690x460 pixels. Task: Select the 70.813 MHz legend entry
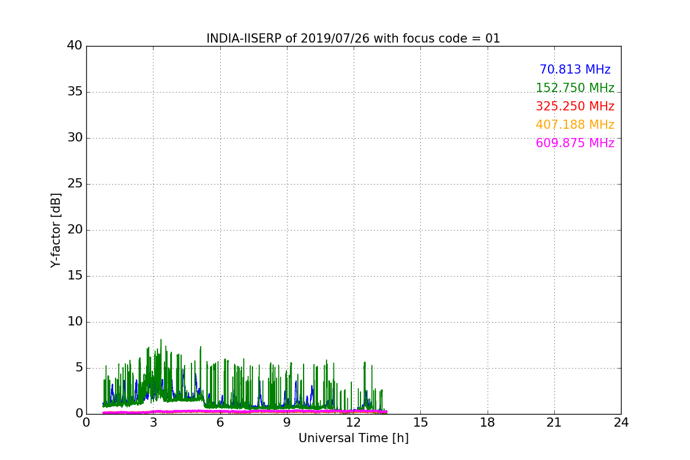coord(575,70)
